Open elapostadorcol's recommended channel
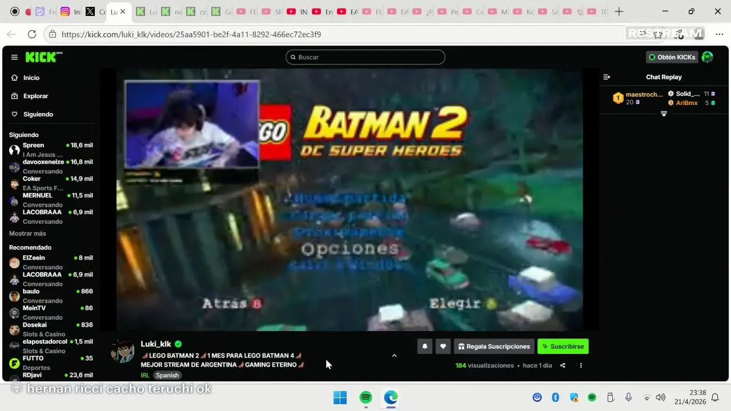This screenshot has height=411, width=731. tap(51, 346)
